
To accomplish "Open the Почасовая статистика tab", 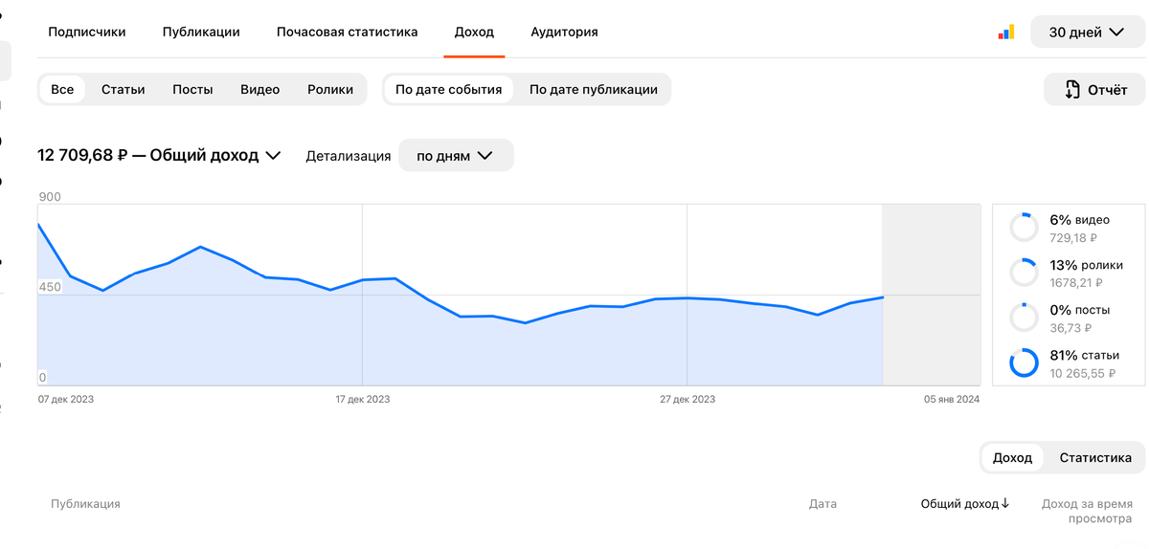I will point(348,32).
